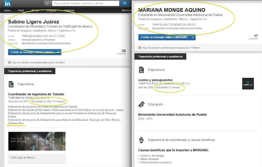This screenshot has height=167, width=262.
Task: Select Mariana's Trayectoria profesional y académica tab
Action: point(160,57)
